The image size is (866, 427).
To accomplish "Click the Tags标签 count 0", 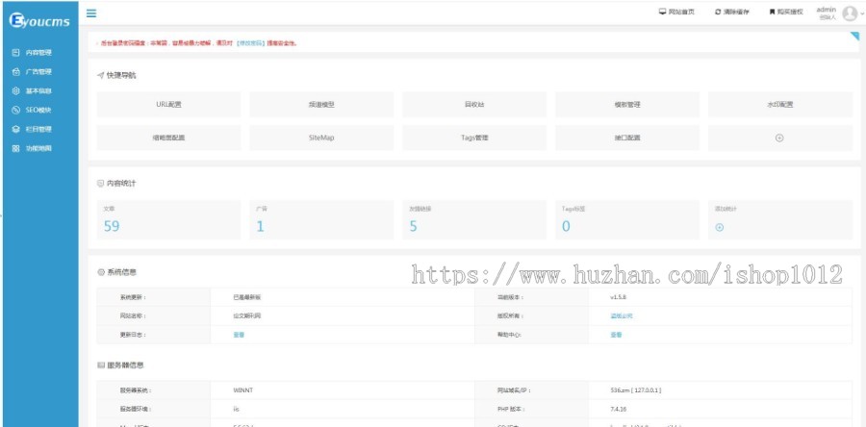I will 566,226.
